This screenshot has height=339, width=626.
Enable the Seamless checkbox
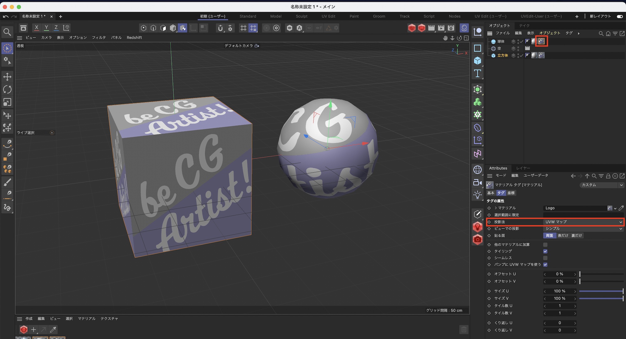pos(545,258)
